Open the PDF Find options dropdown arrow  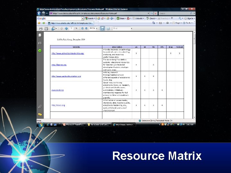pos(132,29)
